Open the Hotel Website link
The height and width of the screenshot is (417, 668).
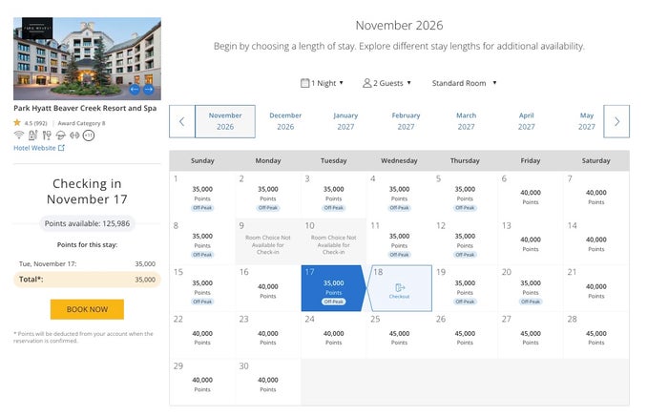pyautogui.click(x=39, y=148)
